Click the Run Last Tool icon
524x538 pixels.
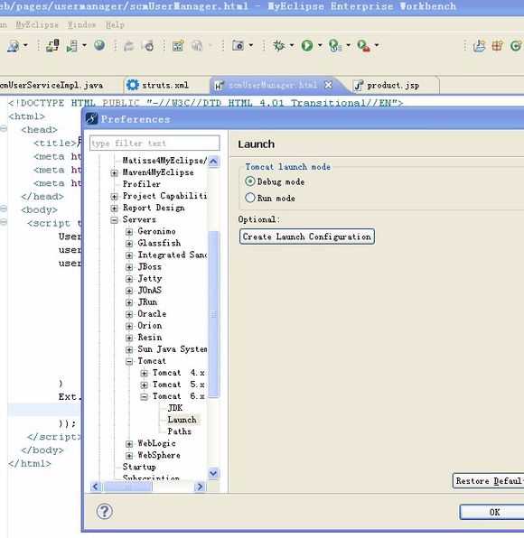(x=335, y=45)
